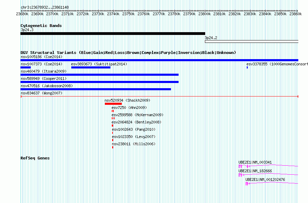Click the 23720k ruler tick label
The width and height of the screenshot is (308, 203).
pyautogui.click(x=83, y=14)
